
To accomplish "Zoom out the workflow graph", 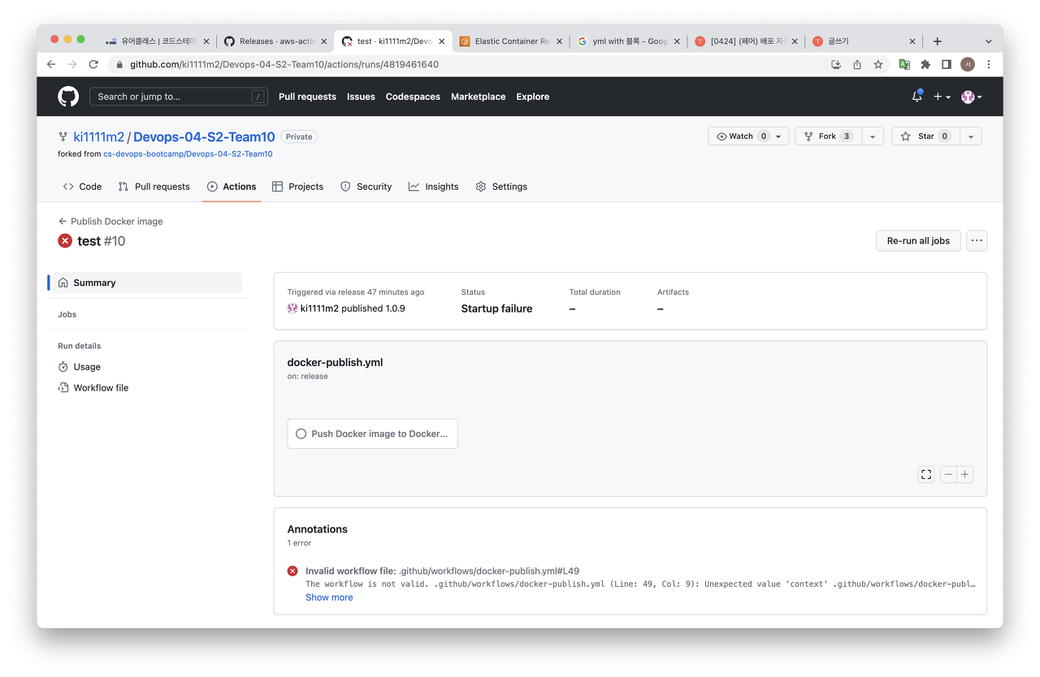I will click(x=948, y=475).
